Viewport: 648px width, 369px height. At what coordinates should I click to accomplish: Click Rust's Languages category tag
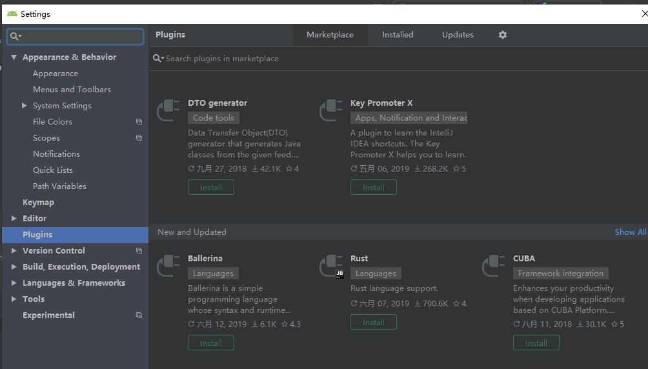pyautogui.click(x=376, y=273)
